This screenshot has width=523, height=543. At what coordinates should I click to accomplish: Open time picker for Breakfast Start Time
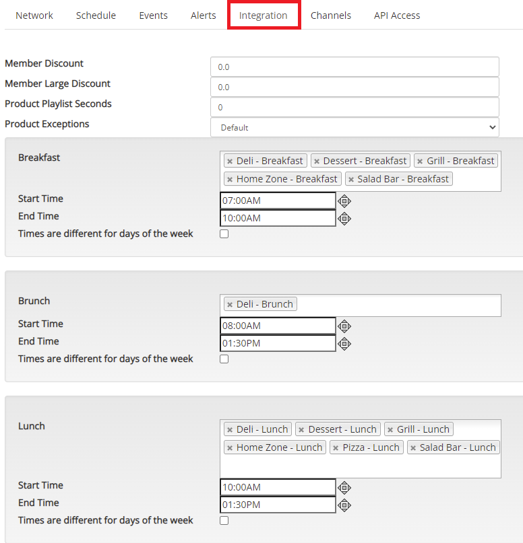344,201
